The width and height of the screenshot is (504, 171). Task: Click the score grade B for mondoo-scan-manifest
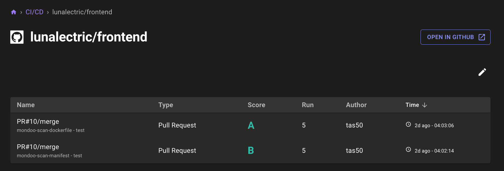tap(251, 151)
